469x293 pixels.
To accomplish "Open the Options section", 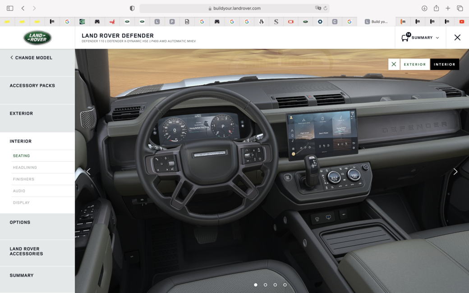I will [20, 222].
